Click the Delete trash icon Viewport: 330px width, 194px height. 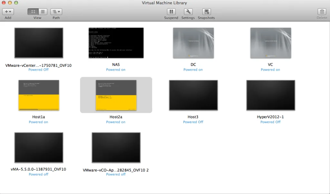[322, 12]
